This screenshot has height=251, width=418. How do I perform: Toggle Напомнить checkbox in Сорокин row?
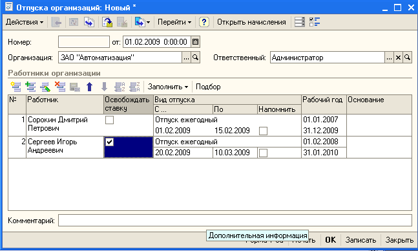coord(263,131)
